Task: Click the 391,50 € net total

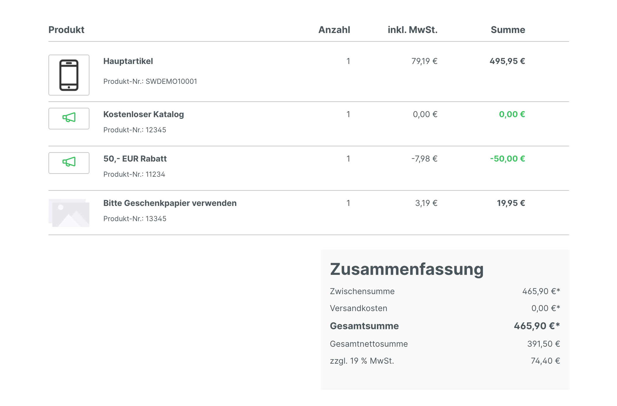Action: [x=543, y=344]
